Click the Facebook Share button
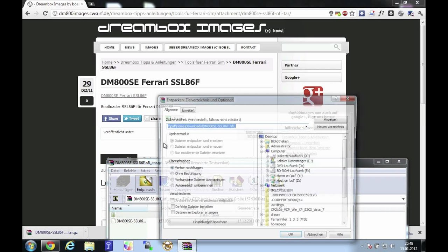This screenshot has height=252, width=448. point(111,118)
